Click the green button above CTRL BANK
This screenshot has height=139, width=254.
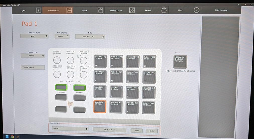point(61,87)
